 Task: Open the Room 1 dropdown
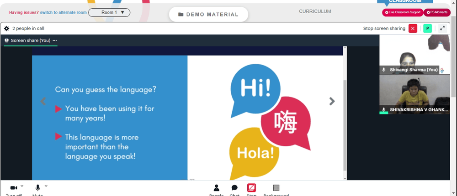(109, 12)
